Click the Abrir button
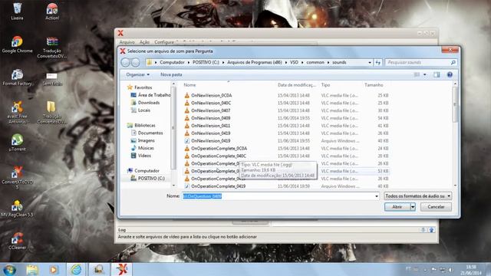This screenshot has width=491, height=276. [x=397, y=207]
